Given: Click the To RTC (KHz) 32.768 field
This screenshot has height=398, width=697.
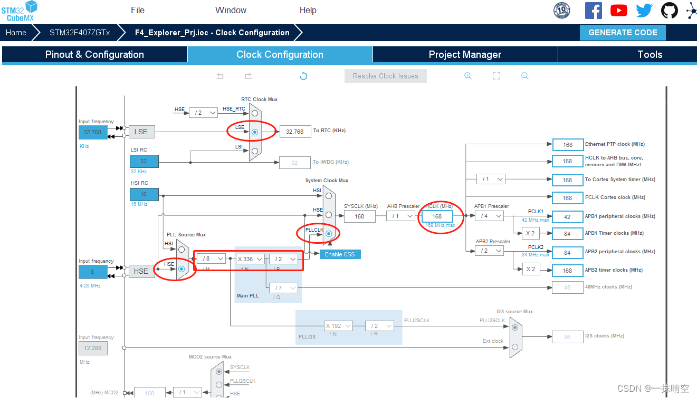Looking at the screenshot, I should pyautogui.click(x=295, y=132).
